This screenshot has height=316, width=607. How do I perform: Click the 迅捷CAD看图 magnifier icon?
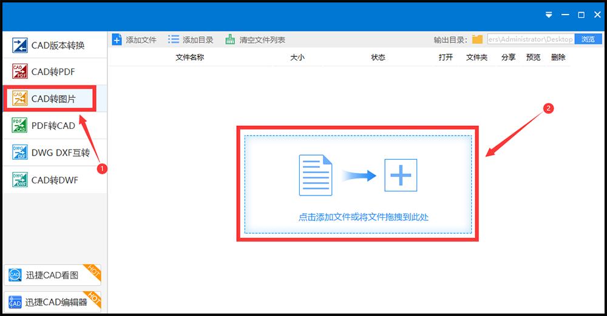pyautogui.click(x=15, y=275)
